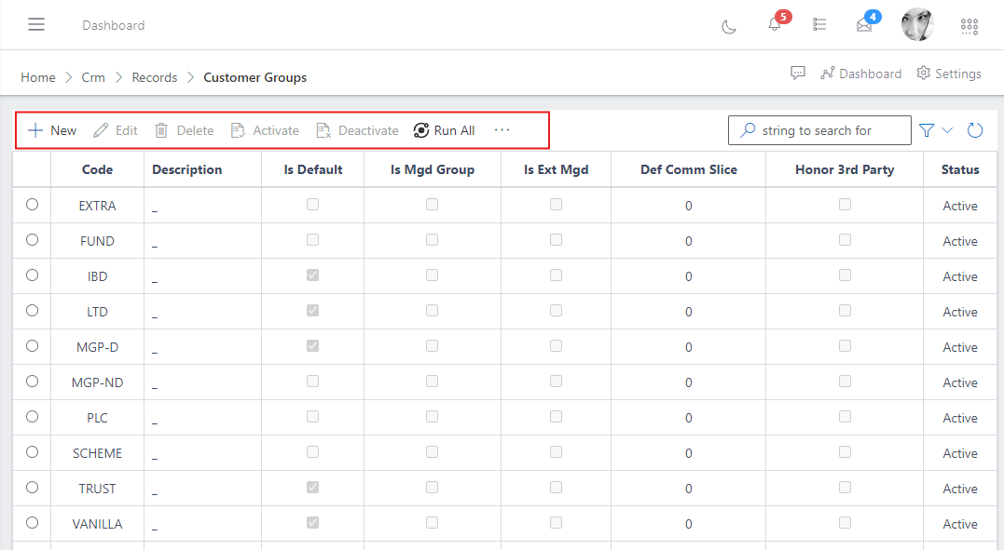Toggle the Is Default checkbox for EXTRA
The height and width of the screenshot is (550, 1004).
312,204
